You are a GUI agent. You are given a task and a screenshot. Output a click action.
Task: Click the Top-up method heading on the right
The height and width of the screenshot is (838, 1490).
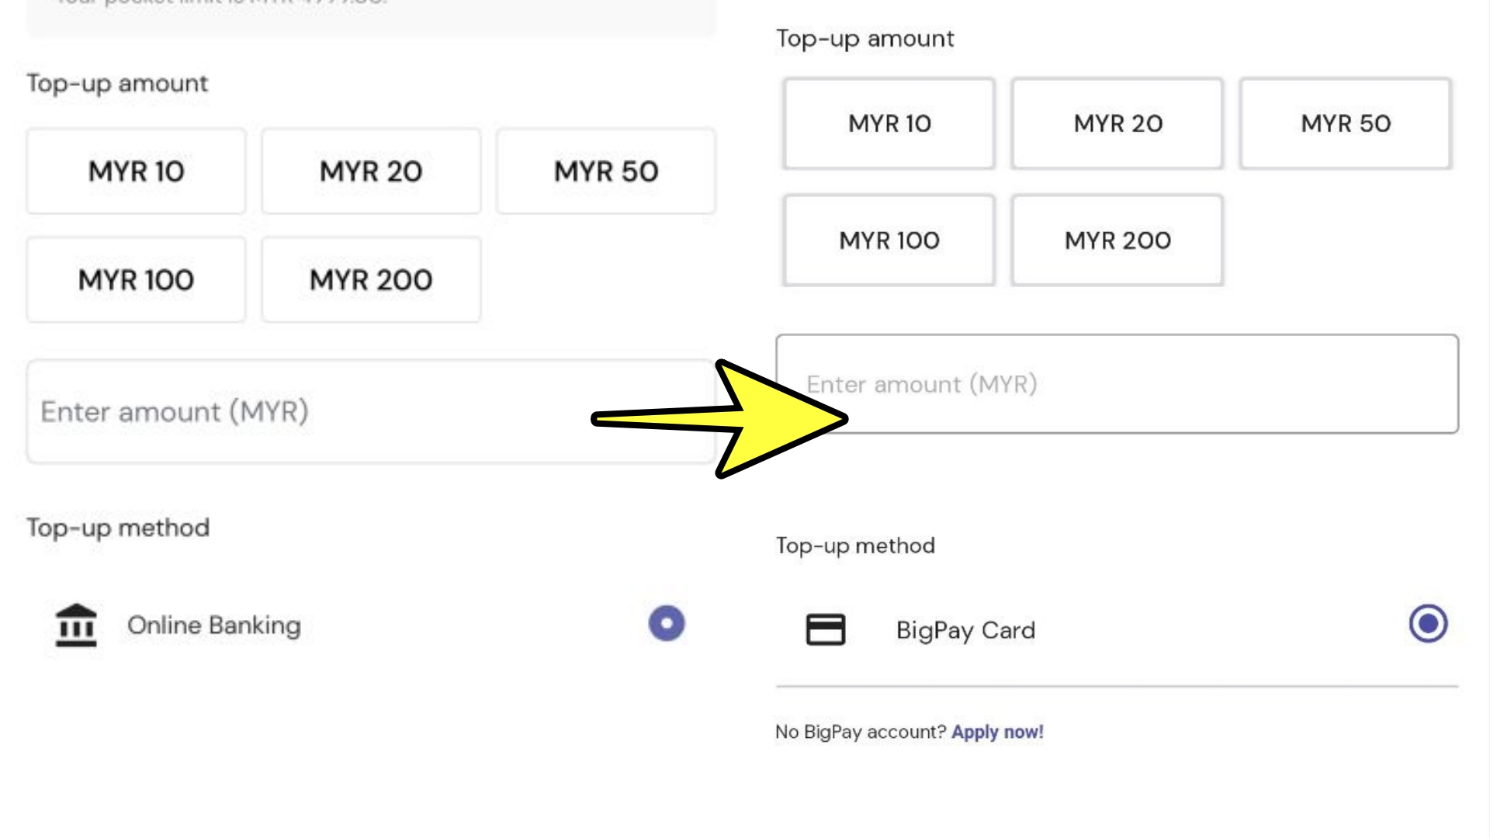point(855,545)
